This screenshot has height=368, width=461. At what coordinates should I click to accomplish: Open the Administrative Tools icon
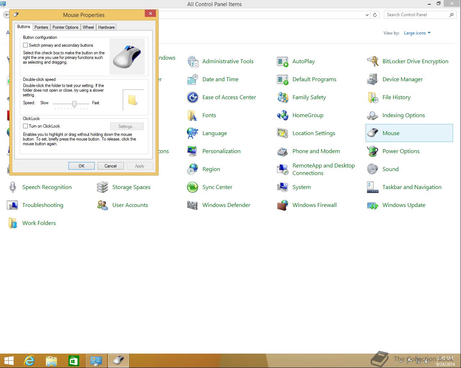193,61
